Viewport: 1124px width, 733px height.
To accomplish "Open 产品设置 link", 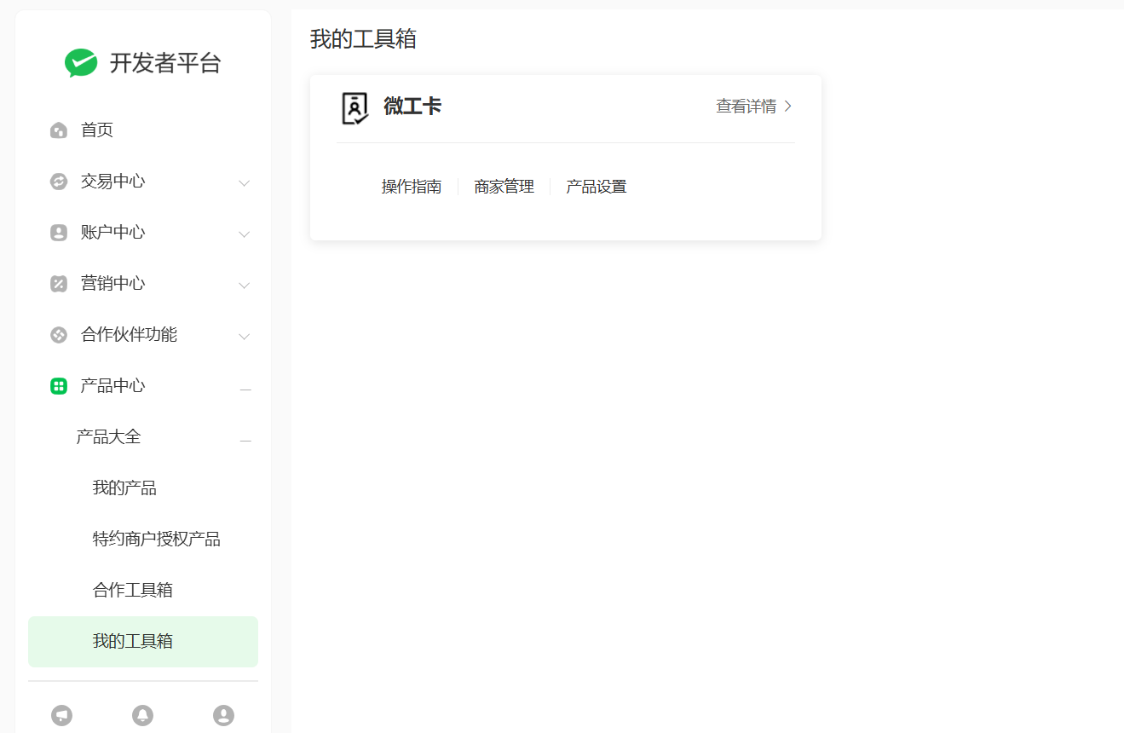I will tap(597, 187).
